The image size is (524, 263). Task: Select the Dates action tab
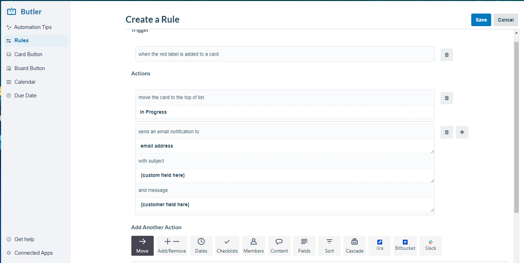pyautogui.click(x=201, y=246)
